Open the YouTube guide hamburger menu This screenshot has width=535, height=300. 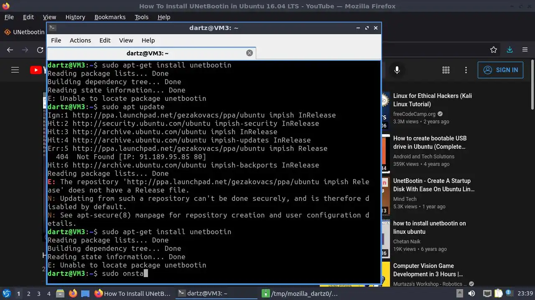coord(15,70)
